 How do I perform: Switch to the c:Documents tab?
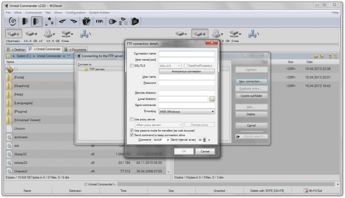pyautogui.click(x=75, y=50)
